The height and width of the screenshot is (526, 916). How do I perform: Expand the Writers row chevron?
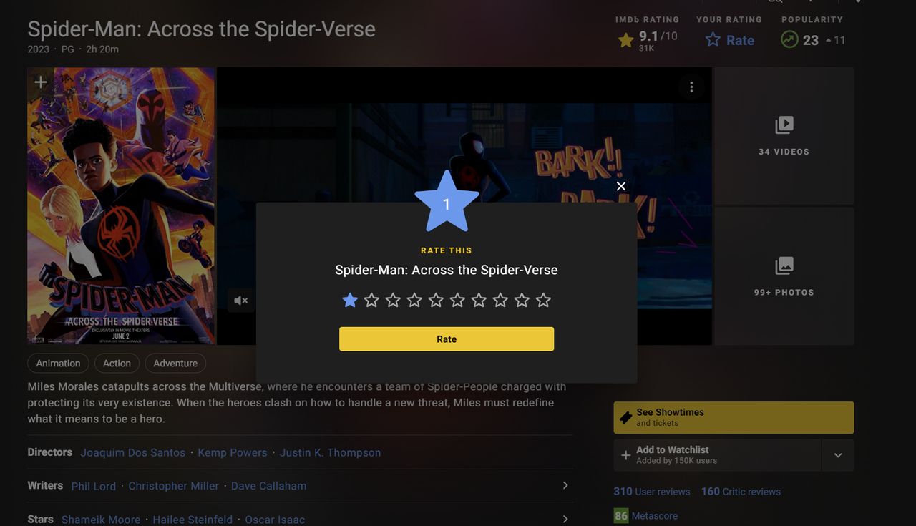[x=565, y=485]
